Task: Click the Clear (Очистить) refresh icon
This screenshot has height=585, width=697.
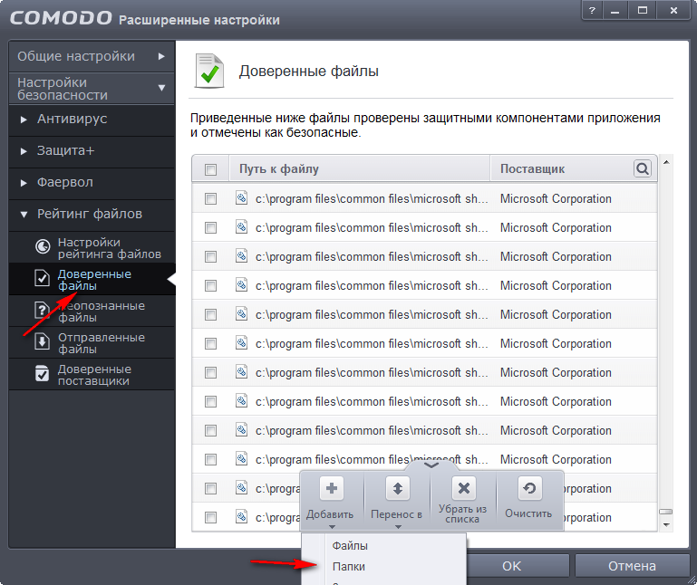Action: [529, 489]
